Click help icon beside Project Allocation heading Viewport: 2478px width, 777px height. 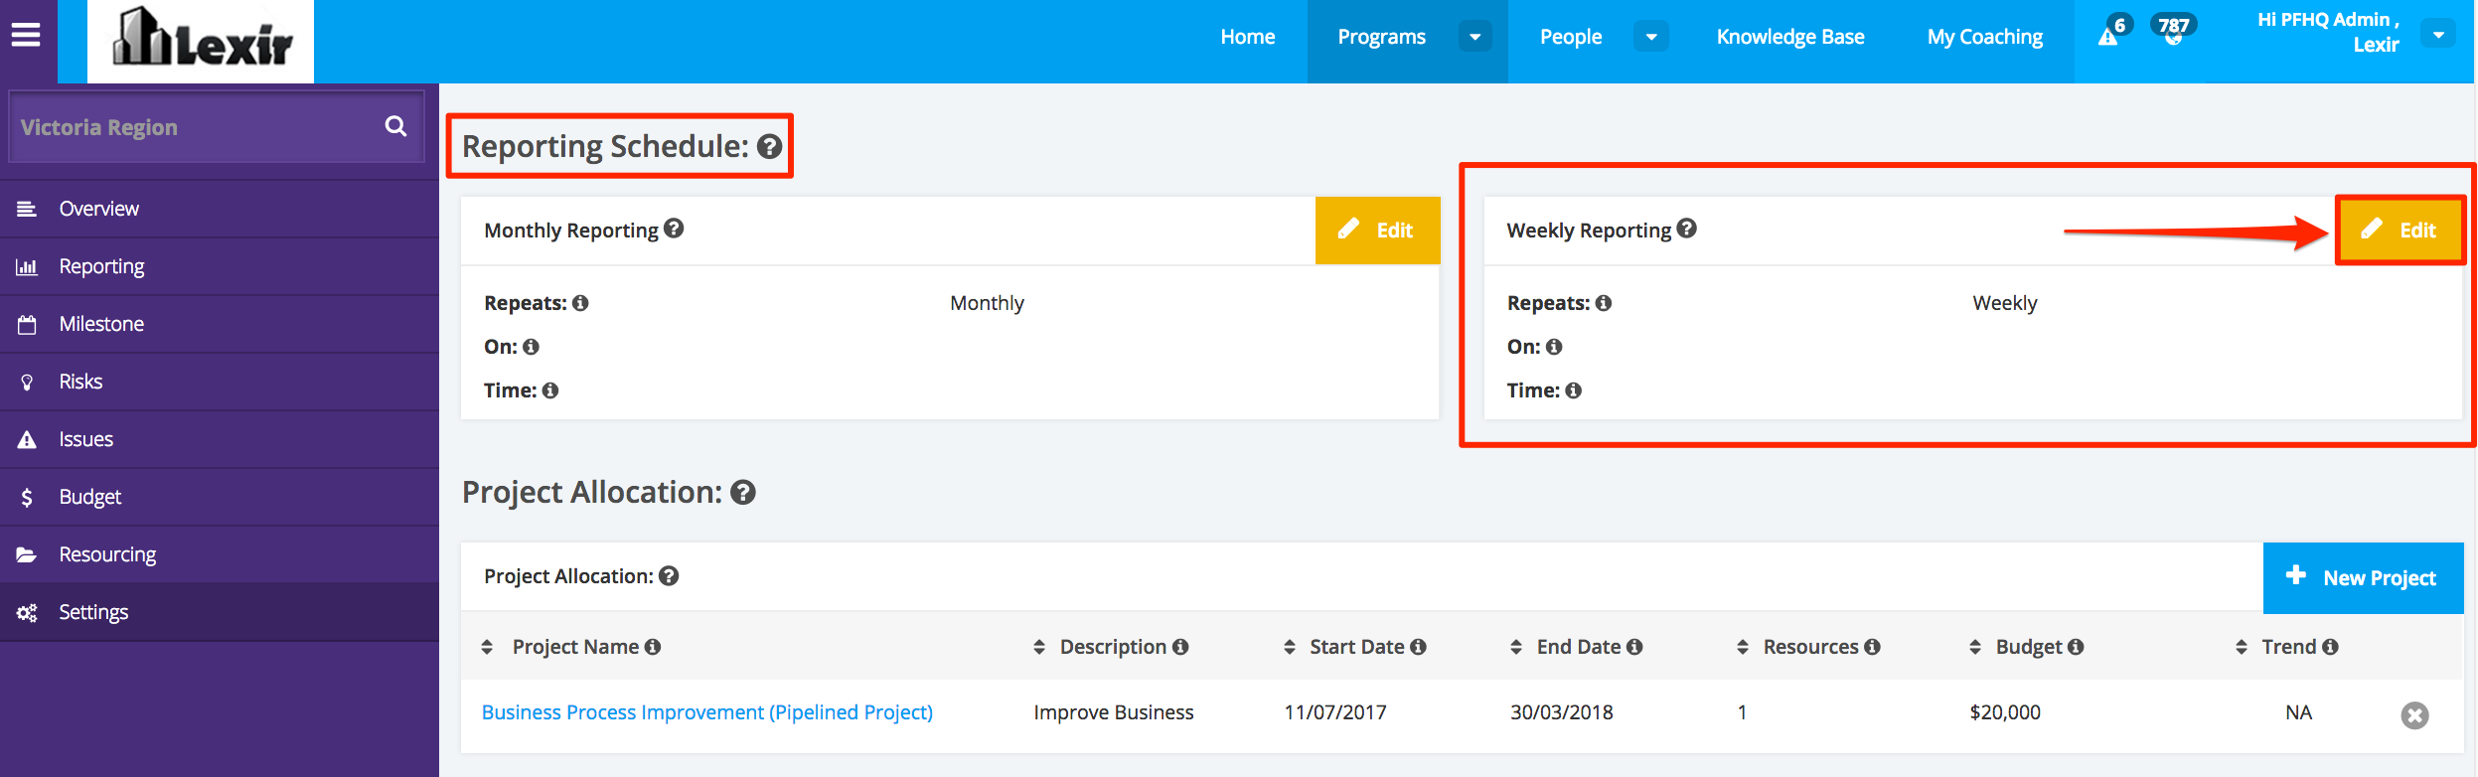click(x=743, y=493)
